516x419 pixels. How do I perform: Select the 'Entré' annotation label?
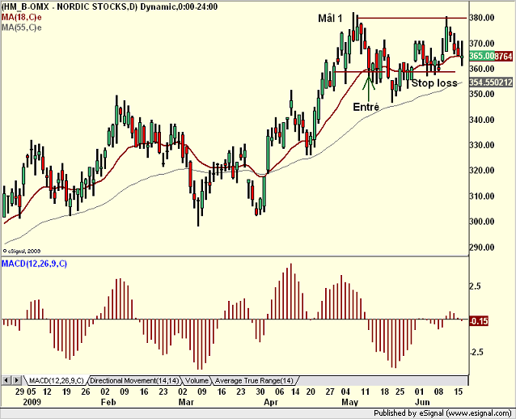[366, 107]
